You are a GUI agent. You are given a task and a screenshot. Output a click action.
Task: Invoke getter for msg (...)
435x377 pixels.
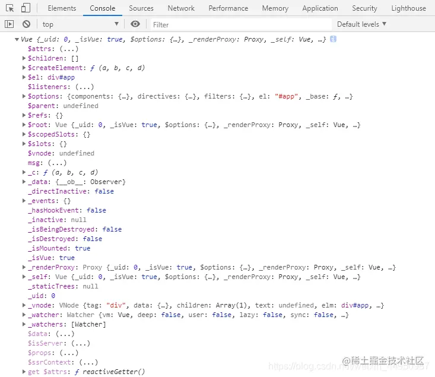tap(57, 163)
